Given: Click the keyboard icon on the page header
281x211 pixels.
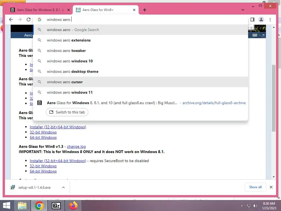Looking at the screenshot, I should pyautogui.click(x=255, y=35).
